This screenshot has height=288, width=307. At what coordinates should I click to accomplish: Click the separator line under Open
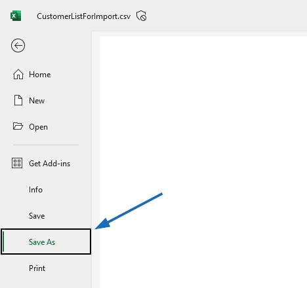tap(46, 145)
